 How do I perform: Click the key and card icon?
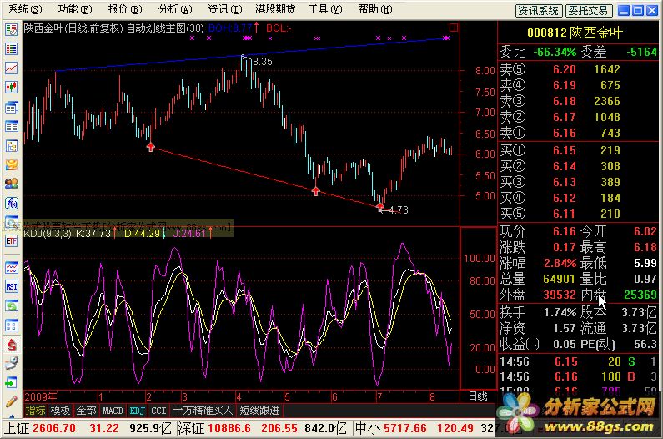point(12,364)
